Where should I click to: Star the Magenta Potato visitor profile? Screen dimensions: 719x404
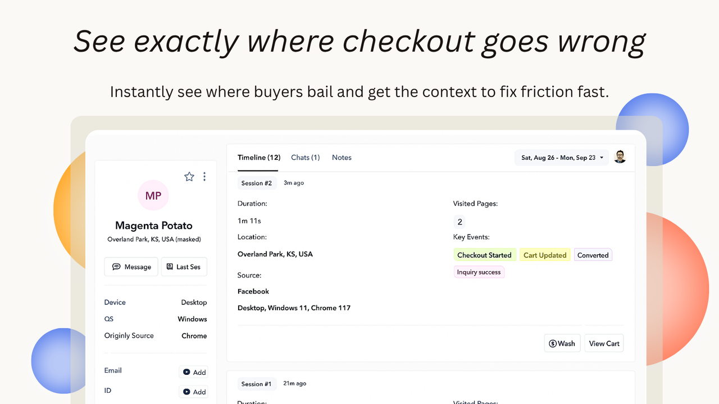click(189, 177)
